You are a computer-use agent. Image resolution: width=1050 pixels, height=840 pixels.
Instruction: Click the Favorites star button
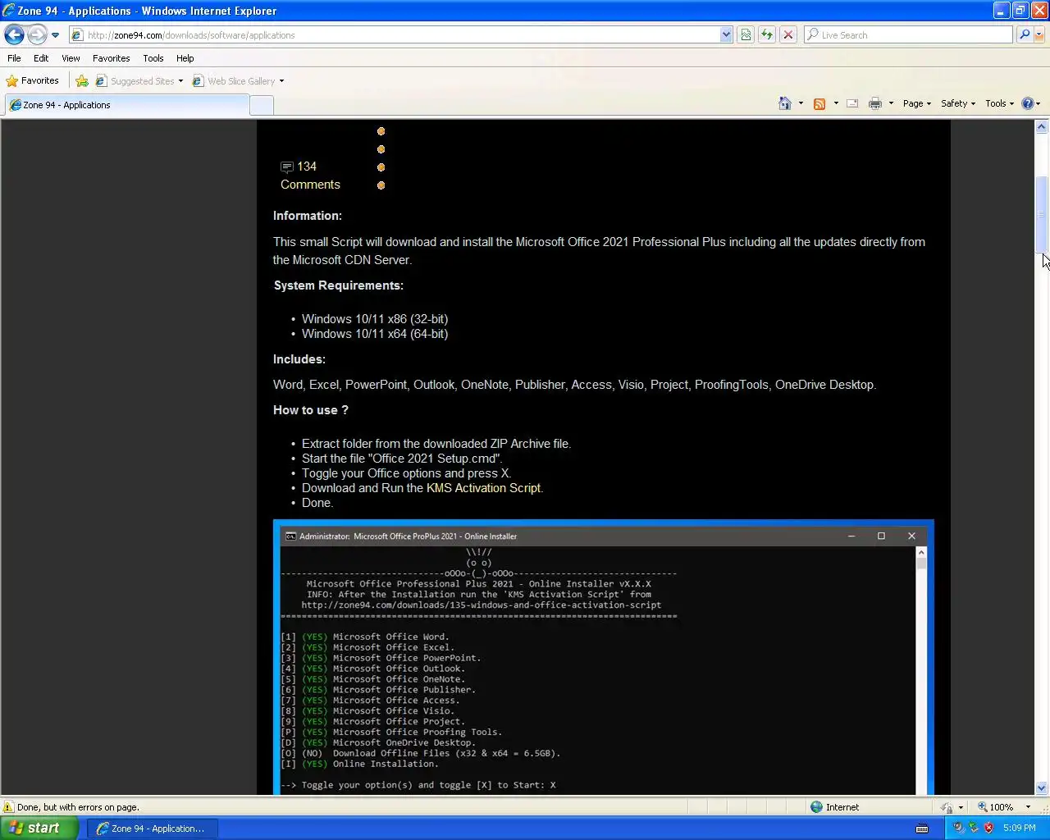(x=33, y=80)
